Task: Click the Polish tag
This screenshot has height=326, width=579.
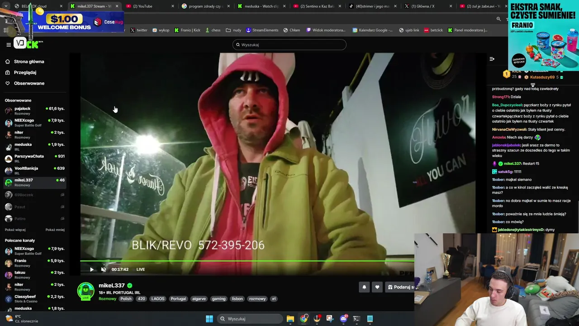Action: (x=126, y=299)
